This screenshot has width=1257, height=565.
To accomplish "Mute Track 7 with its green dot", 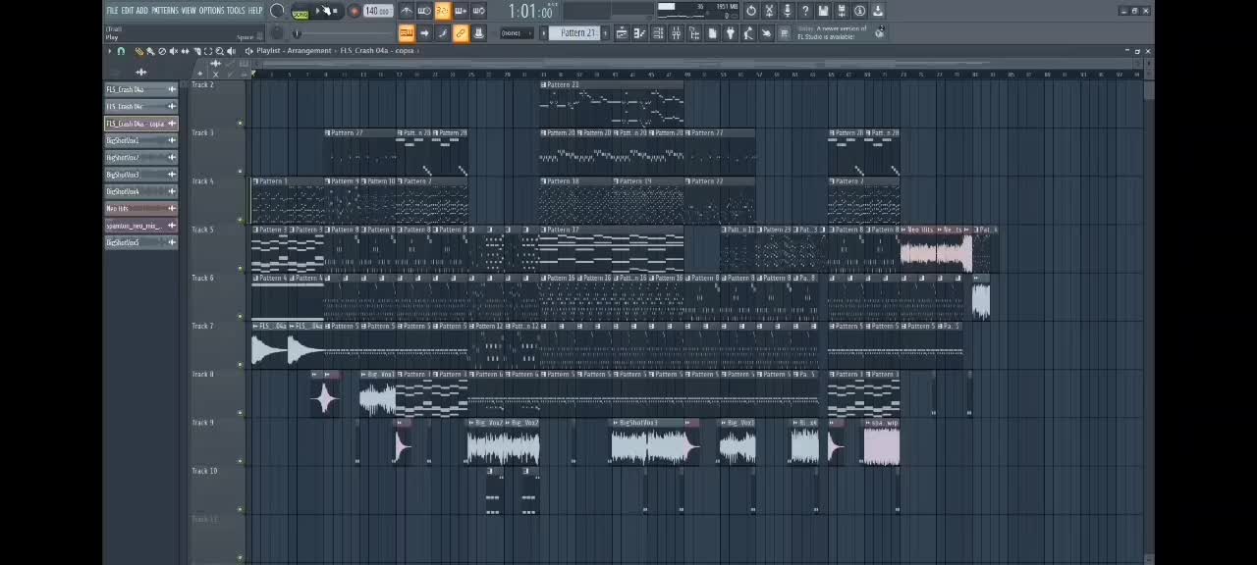I will tap(240, 364).
